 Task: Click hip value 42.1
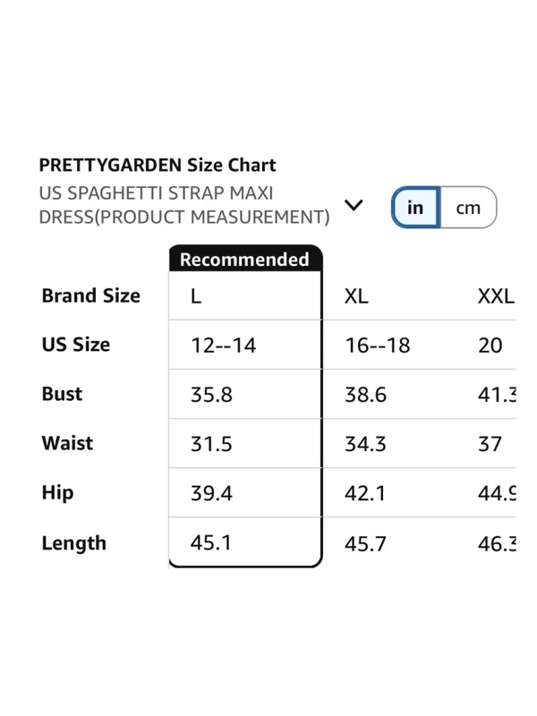click(365, 493)
